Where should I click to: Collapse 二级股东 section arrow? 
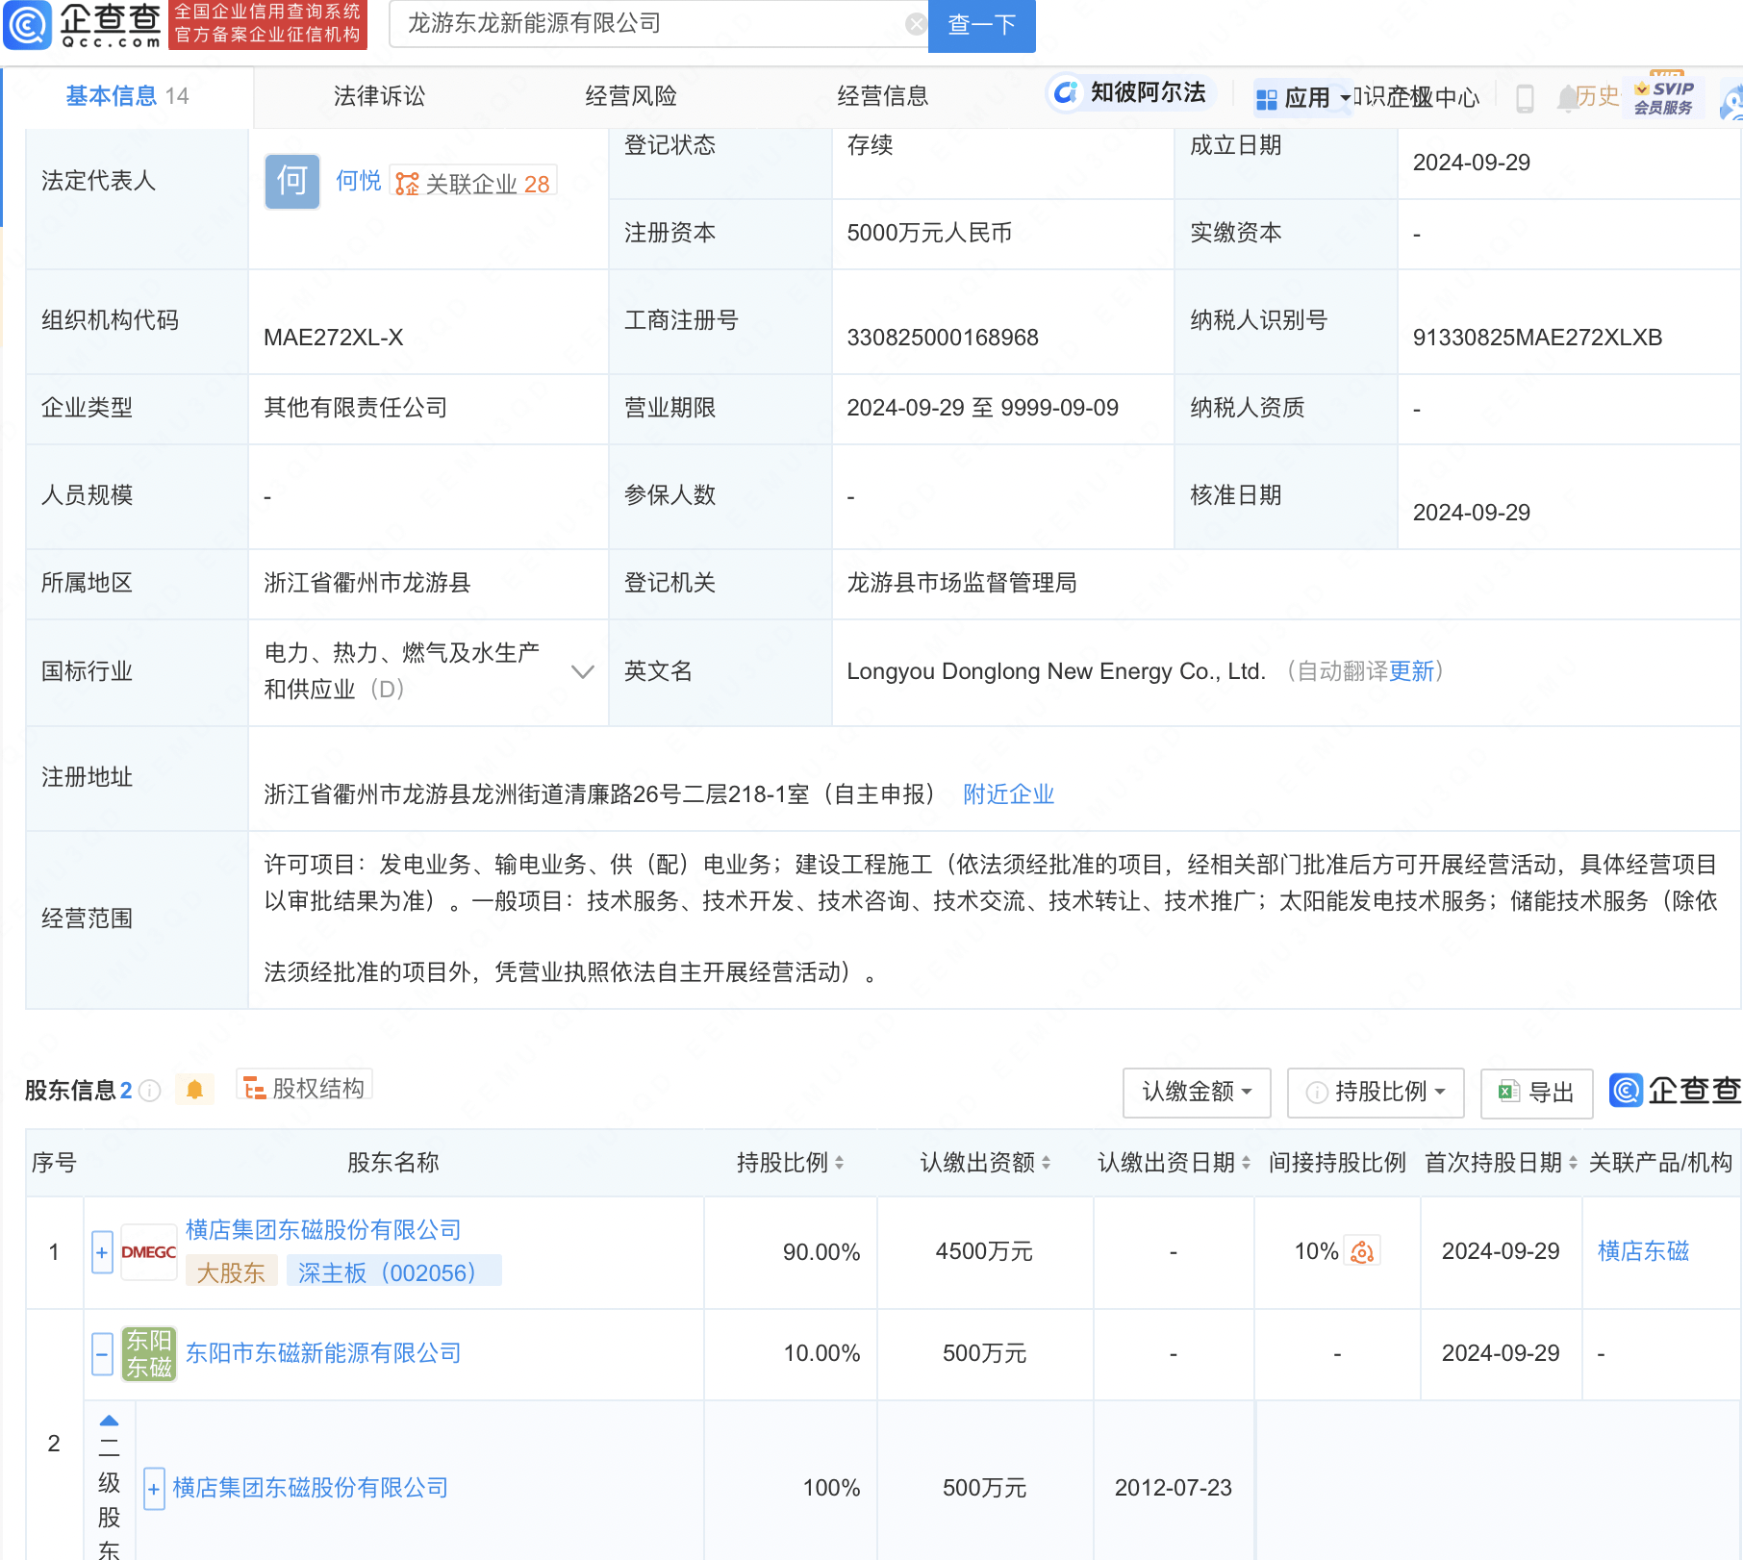click(109, 1421)
